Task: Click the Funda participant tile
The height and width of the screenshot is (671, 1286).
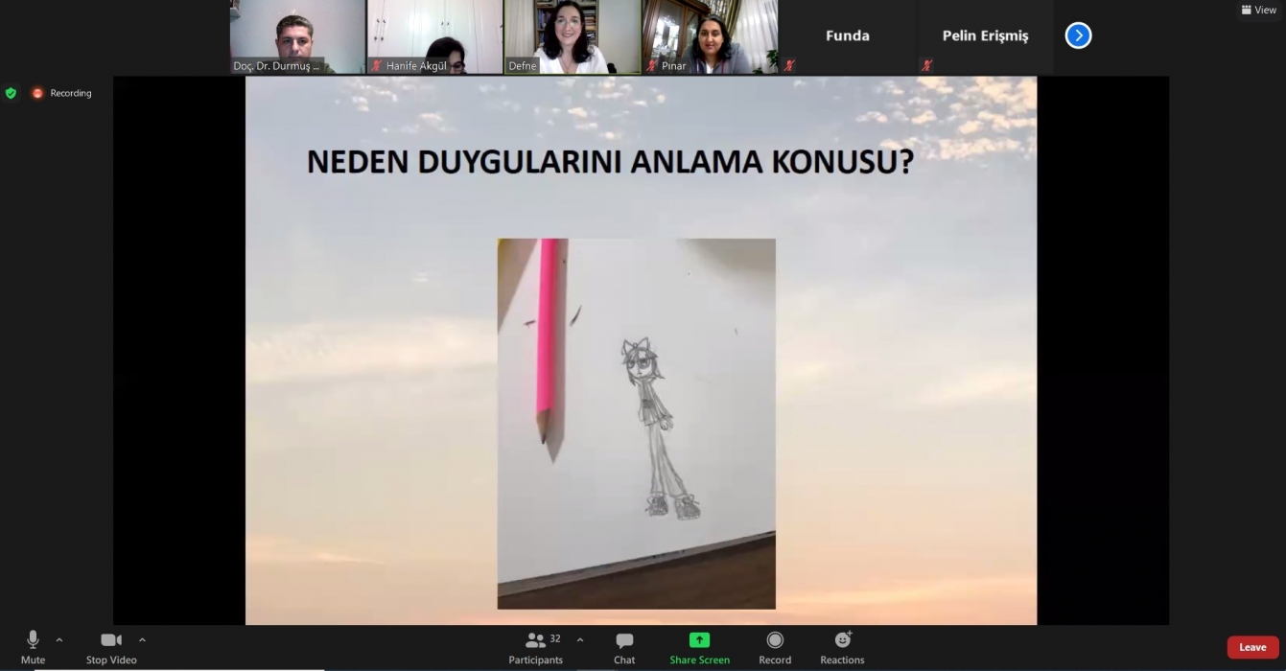Action: coord(847,36)
